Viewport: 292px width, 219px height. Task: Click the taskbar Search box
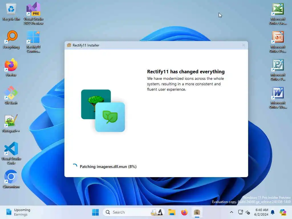click(133, 212)
